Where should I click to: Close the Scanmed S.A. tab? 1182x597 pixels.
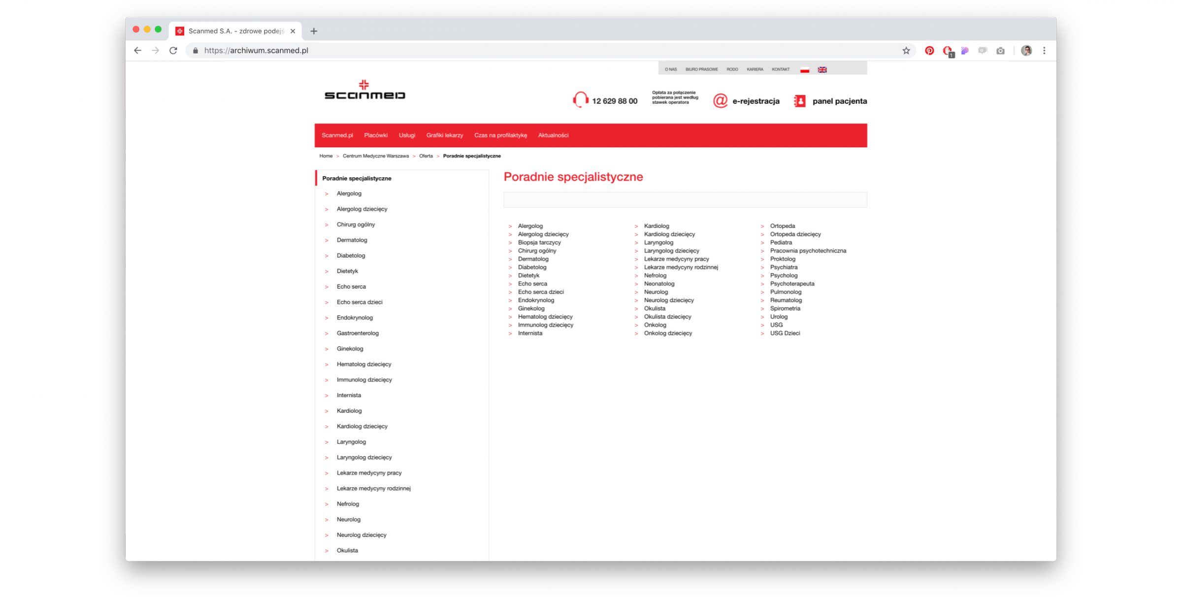293,31
